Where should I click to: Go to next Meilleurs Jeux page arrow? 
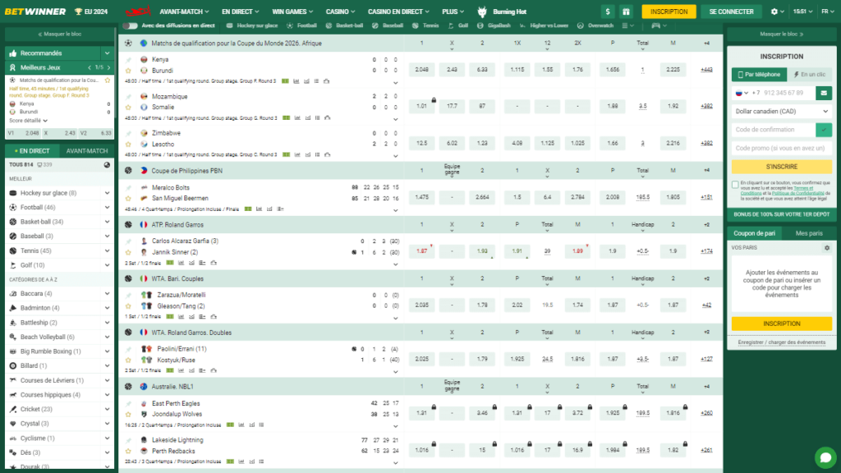click(109, 67)
